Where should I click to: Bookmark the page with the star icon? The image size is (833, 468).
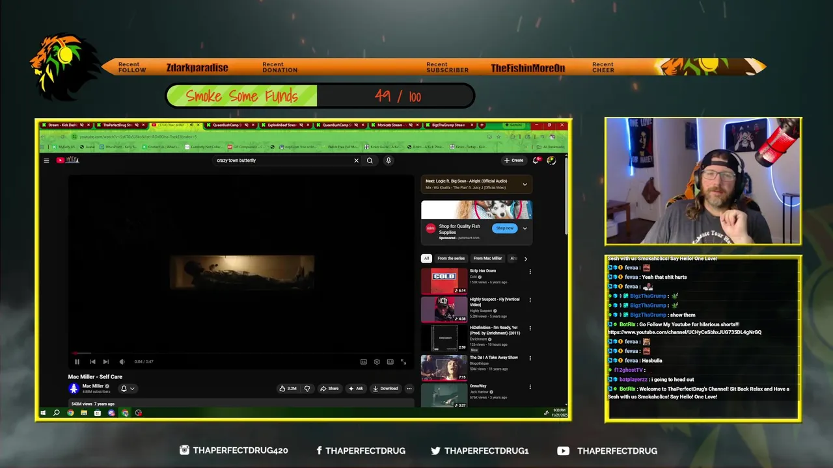498,136
